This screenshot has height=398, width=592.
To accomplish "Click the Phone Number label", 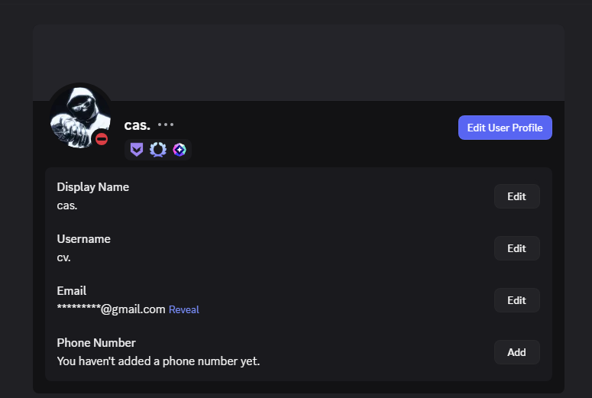I will coord(96,343).
